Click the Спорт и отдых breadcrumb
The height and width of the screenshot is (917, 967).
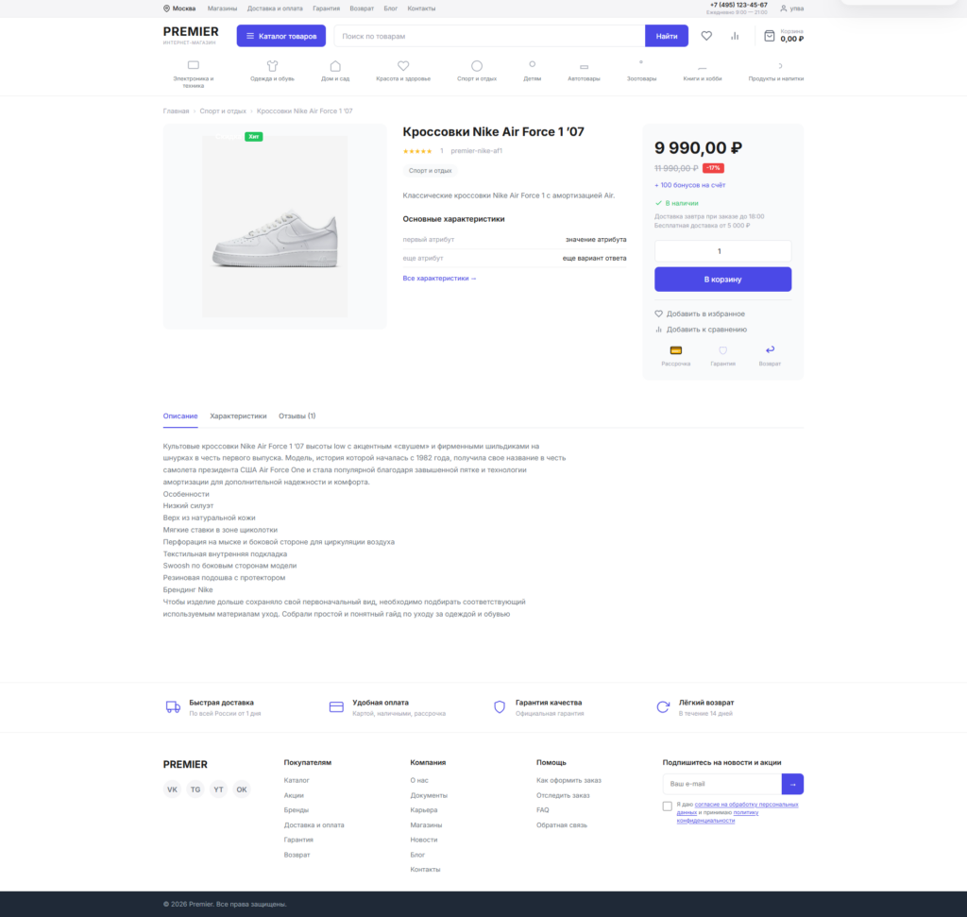223,111
